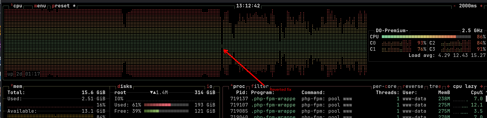Click memory Used 2.51 GiB value

click(94, 99)
